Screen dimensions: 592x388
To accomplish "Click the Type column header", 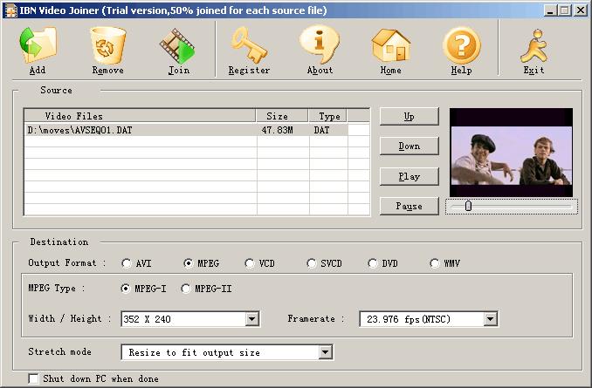I will pyautogui.click(x=327, y=116).
